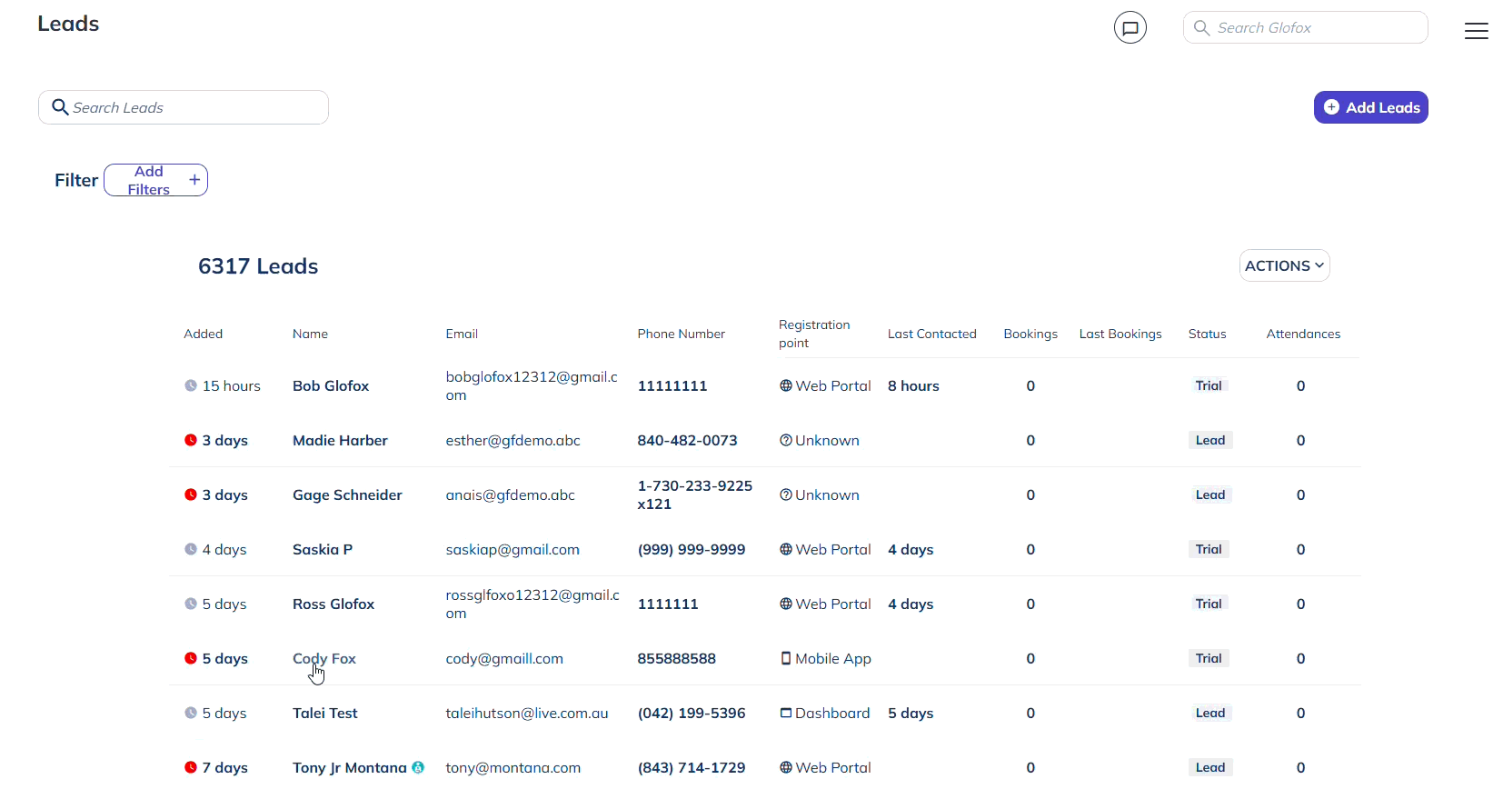Click the Bookings column header
The image size is (1503, 789).
pos(1030,334)
